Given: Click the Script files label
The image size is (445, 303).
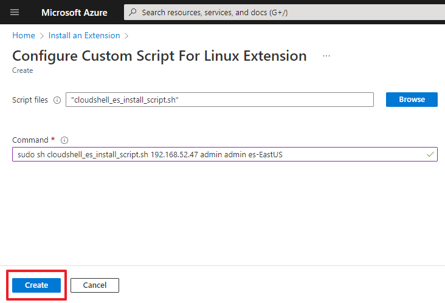Looking at the screenshot, I should (30, 100).
